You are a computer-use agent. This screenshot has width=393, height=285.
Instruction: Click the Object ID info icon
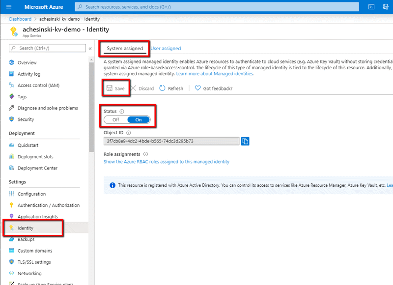tap(129, 133)
